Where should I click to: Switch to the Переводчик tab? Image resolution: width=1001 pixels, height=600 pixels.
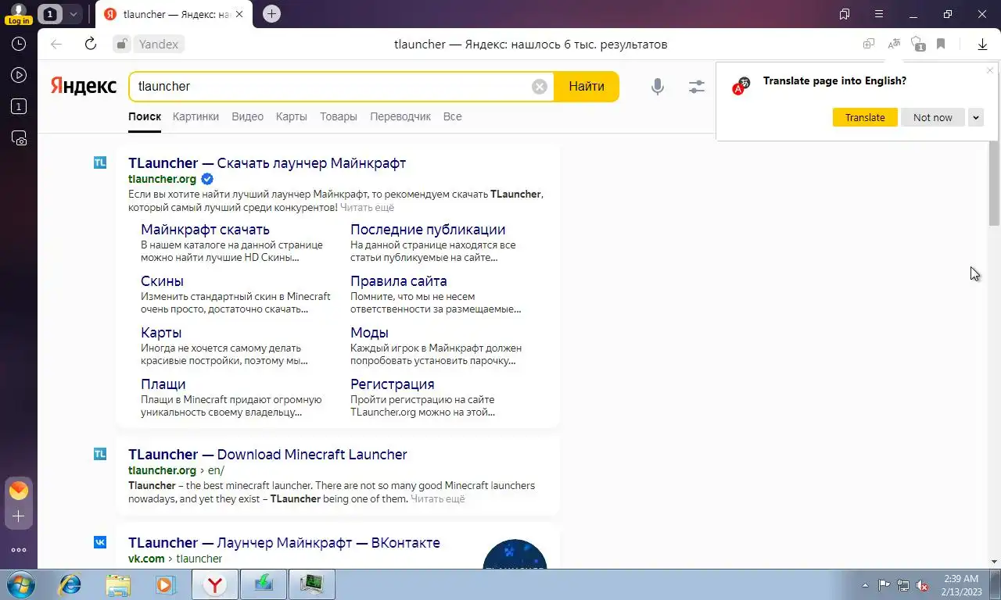click(x=400, y=116)
